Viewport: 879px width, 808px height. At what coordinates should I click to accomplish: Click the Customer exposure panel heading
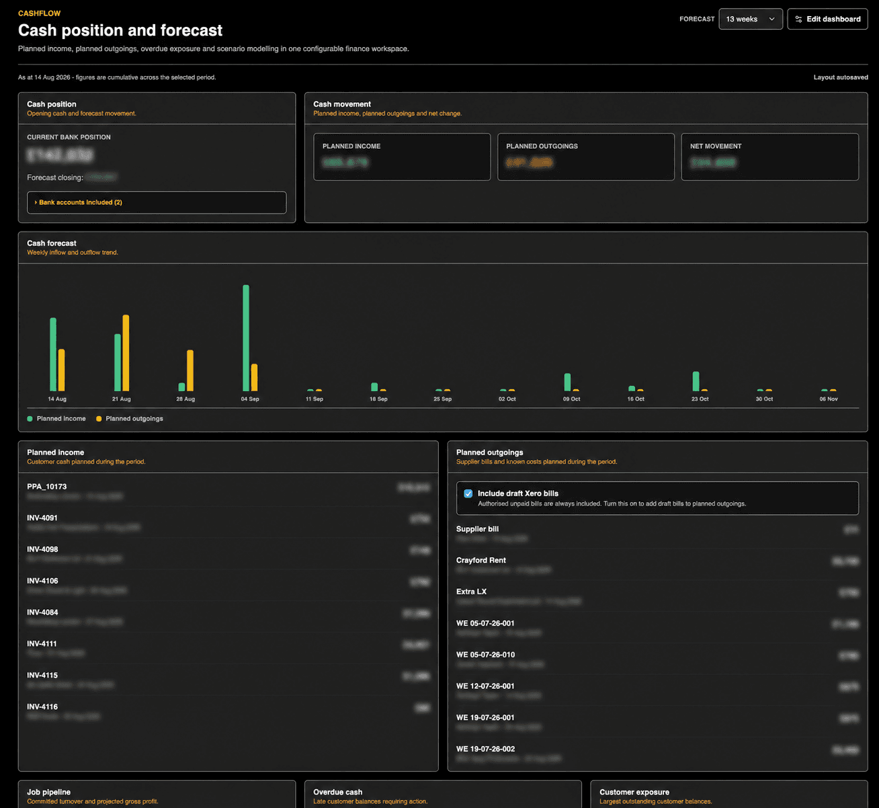tap(634, 792)
